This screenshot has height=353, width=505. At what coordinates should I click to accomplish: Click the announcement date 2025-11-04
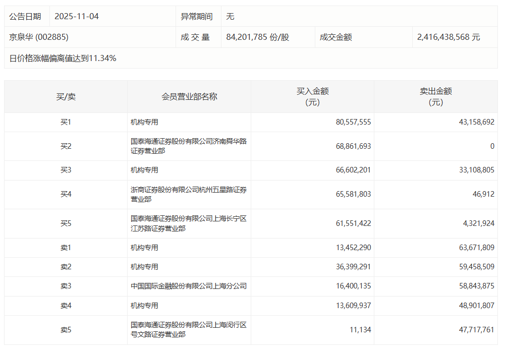[77, 16]
